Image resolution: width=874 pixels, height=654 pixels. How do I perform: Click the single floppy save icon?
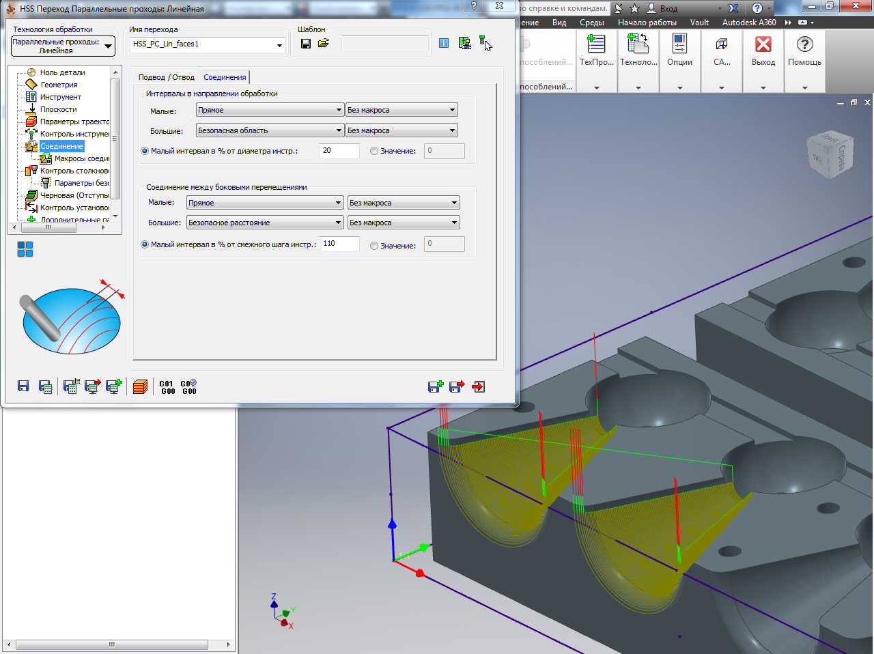coord(23,386)
